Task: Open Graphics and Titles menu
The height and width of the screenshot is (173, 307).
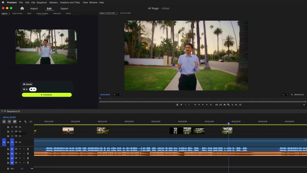Action: click(x=70, y=3)
